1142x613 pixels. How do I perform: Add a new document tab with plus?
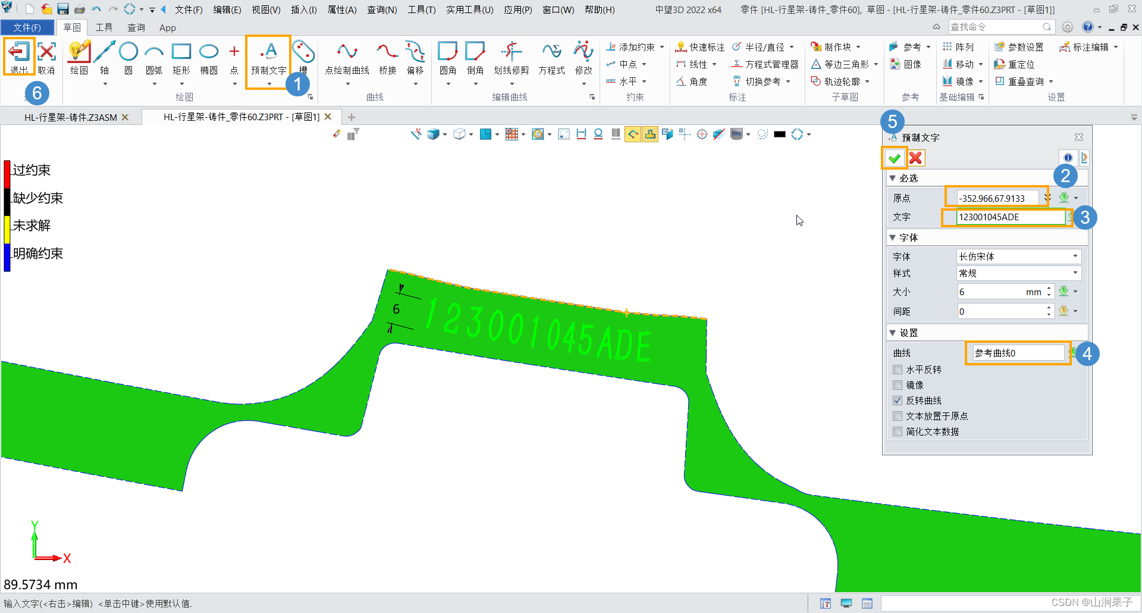pos(352,117)
